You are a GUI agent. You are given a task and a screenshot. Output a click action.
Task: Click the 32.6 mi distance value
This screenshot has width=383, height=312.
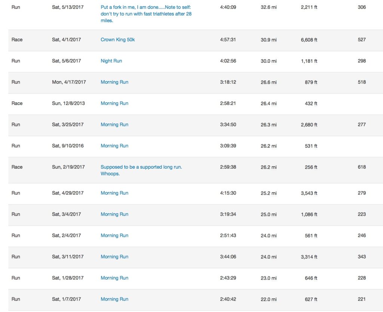[269, 7]
